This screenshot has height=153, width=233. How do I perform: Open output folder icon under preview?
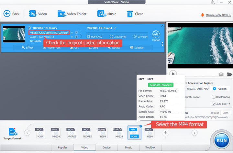tap(229, 74)
